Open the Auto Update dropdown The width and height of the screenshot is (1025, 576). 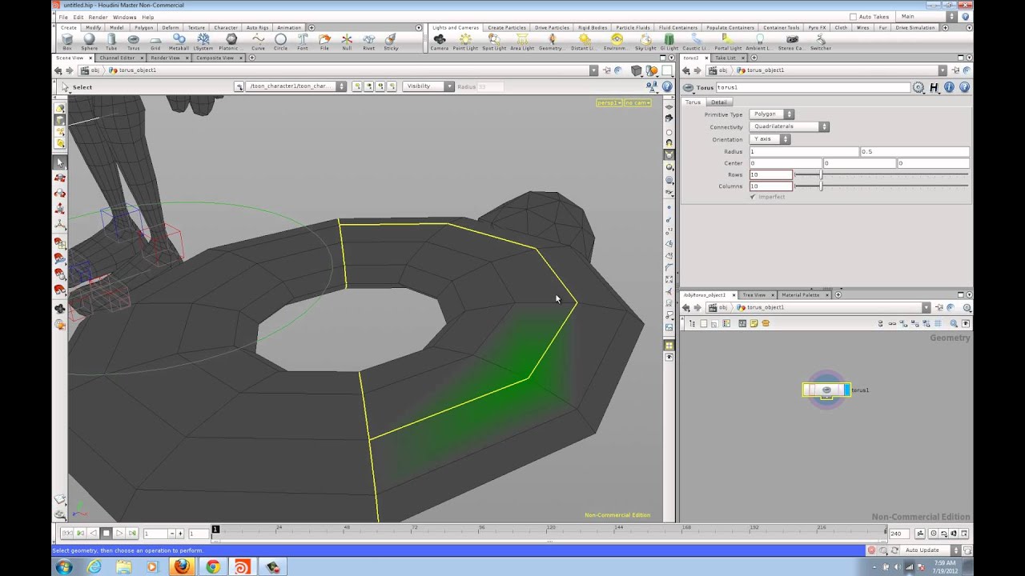tap(931, 550)
